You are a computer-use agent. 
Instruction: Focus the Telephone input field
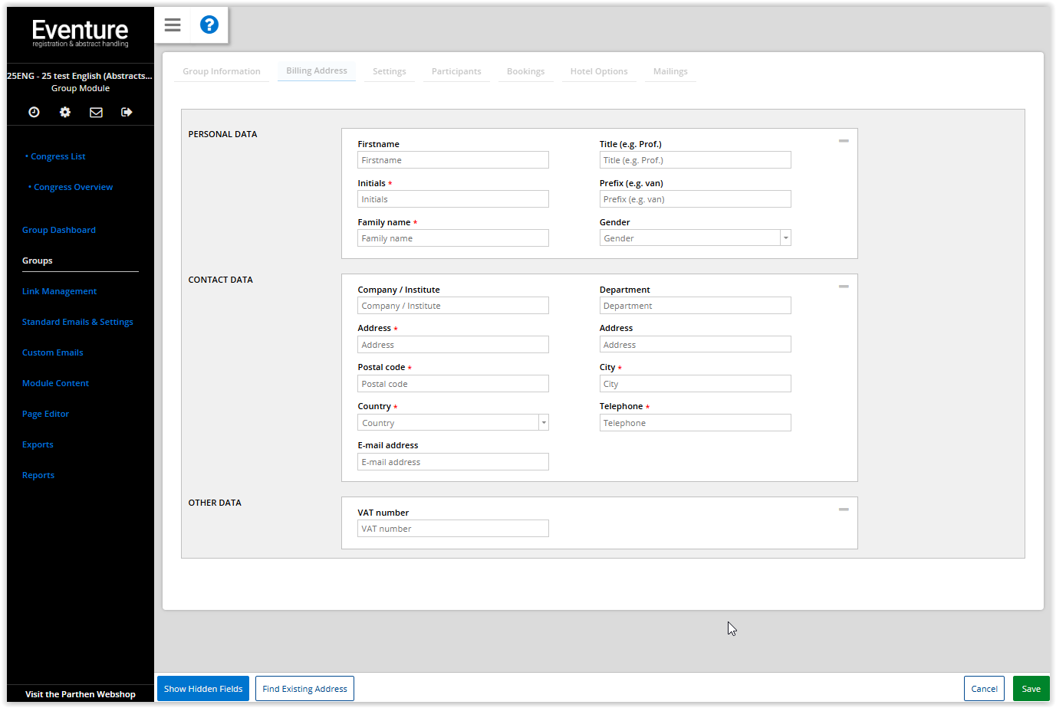[695, 423]
